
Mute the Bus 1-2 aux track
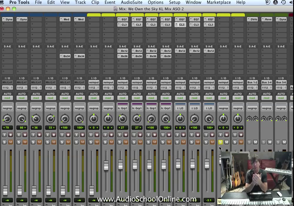click(255, 142)
